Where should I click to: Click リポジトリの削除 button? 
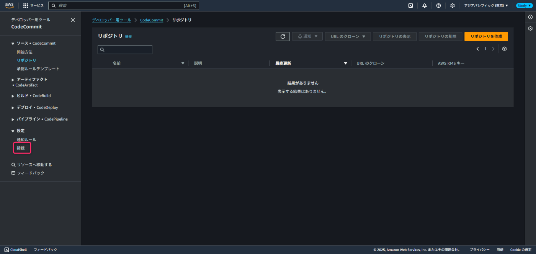click(440, 36)
